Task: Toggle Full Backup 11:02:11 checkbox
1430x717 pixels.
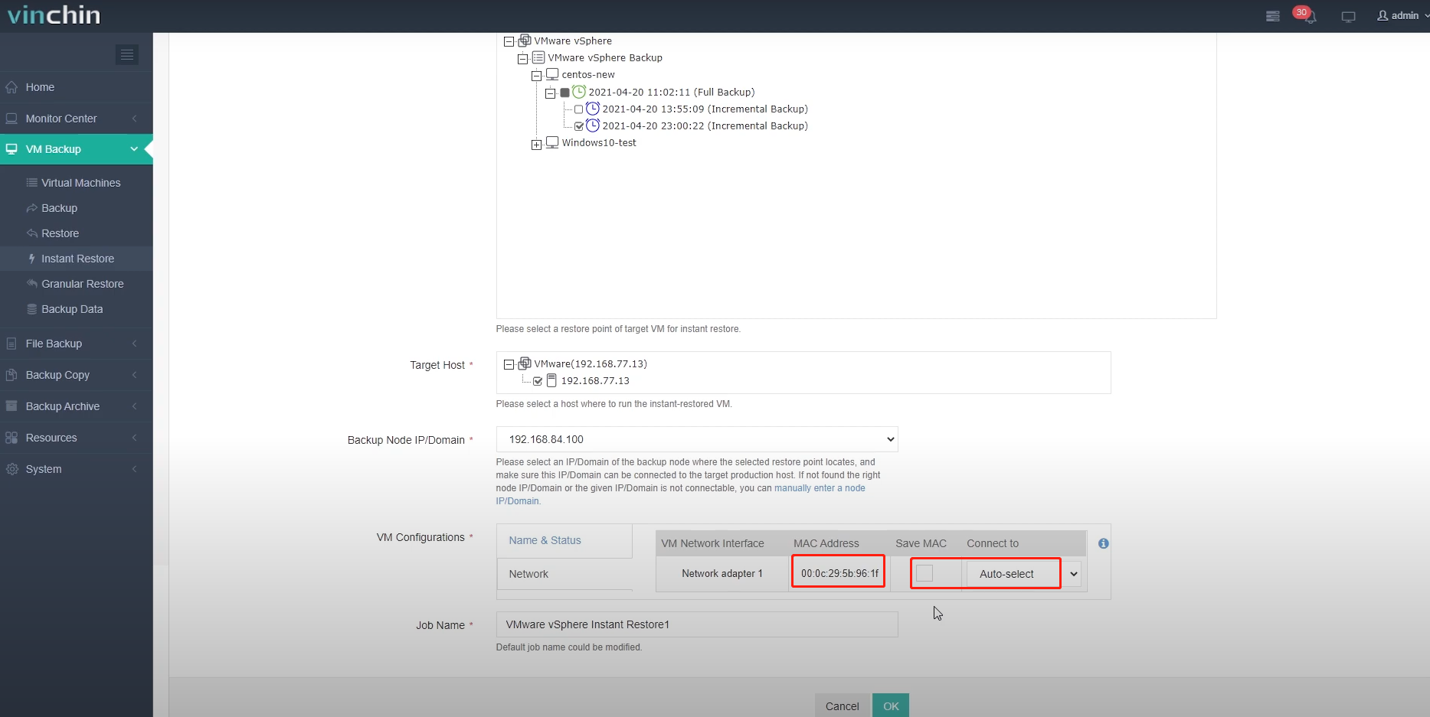Action: coord(564,93)
